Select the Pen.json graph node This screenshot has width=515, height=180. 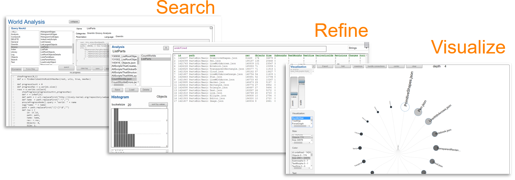[x=418, y=112]
